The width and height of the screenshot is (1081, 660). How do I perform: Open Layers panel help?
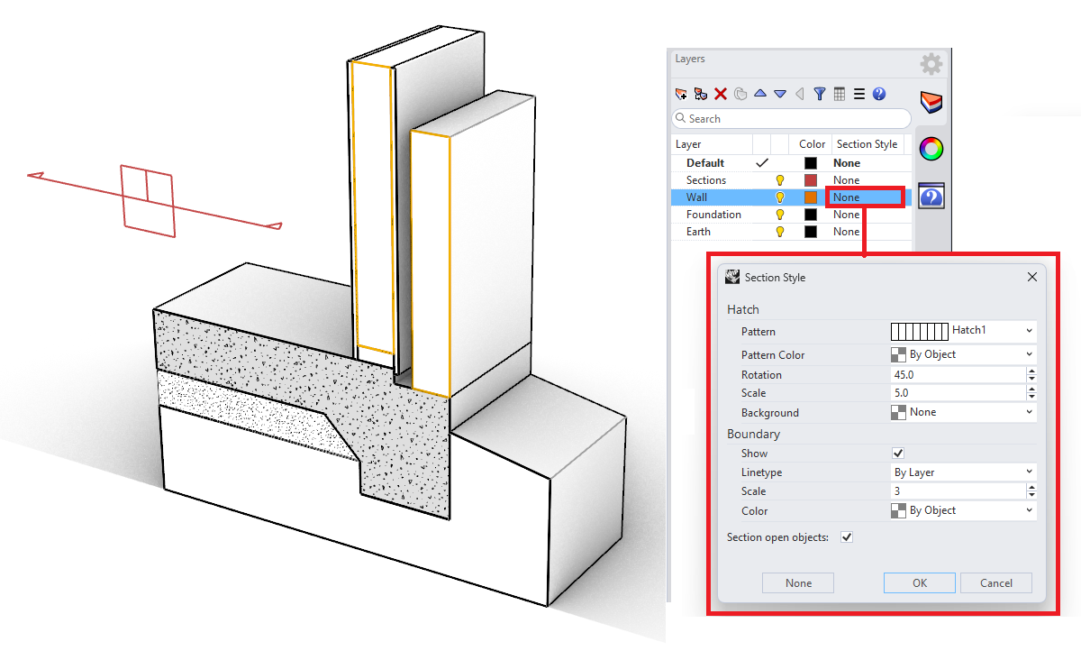coord(878,93)
